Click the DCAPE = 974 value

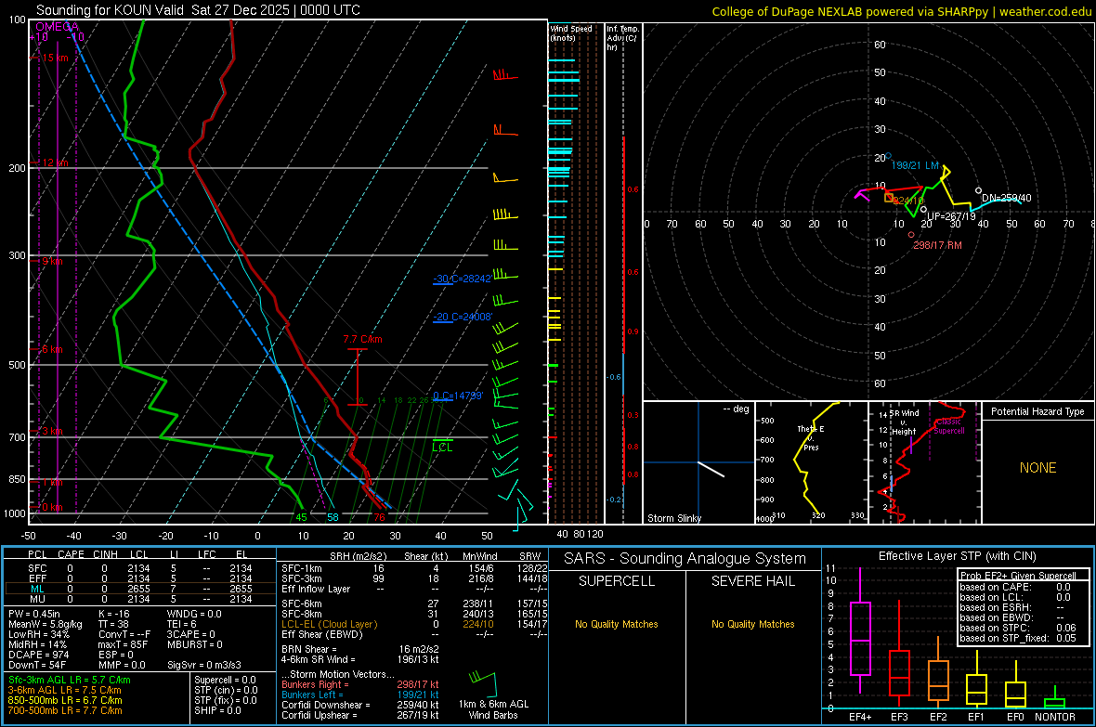pyautogui.click(x=38, y=655)
